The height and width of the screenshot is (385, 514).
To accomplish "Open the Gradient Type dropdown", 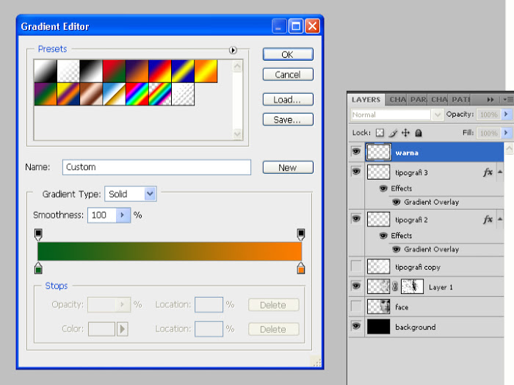I will (x=131, y=194).
